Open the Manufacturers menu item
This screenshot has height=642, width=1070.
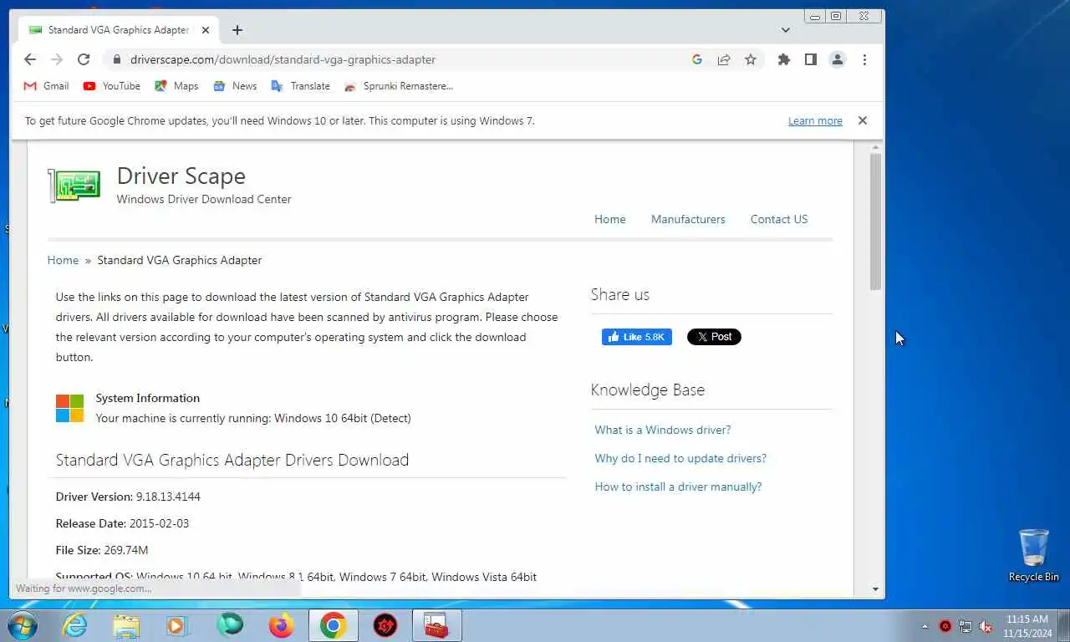[x=688, y=219]
